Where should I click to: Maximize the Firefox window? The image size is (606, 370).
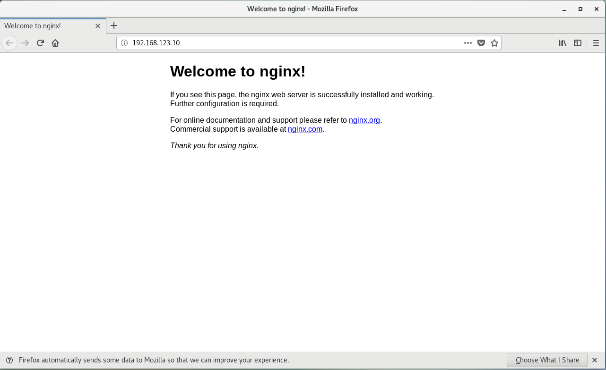(580, 9)
